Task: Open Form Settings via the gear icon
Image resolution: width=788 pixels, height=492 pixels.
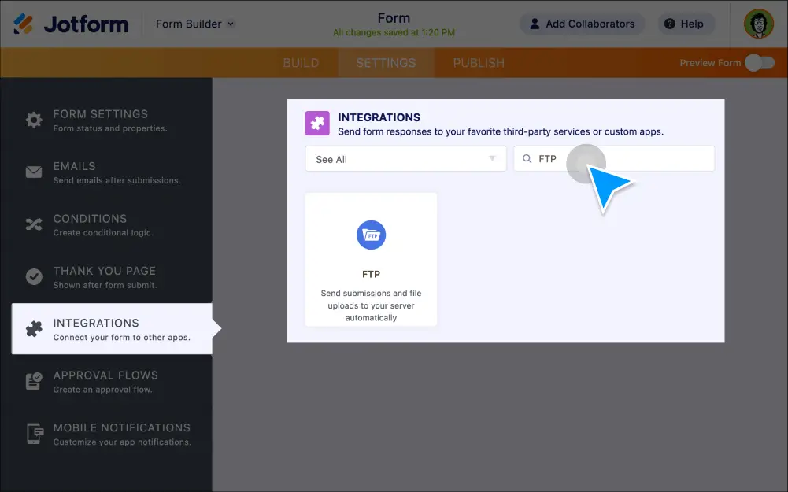Action: point(33,120)
